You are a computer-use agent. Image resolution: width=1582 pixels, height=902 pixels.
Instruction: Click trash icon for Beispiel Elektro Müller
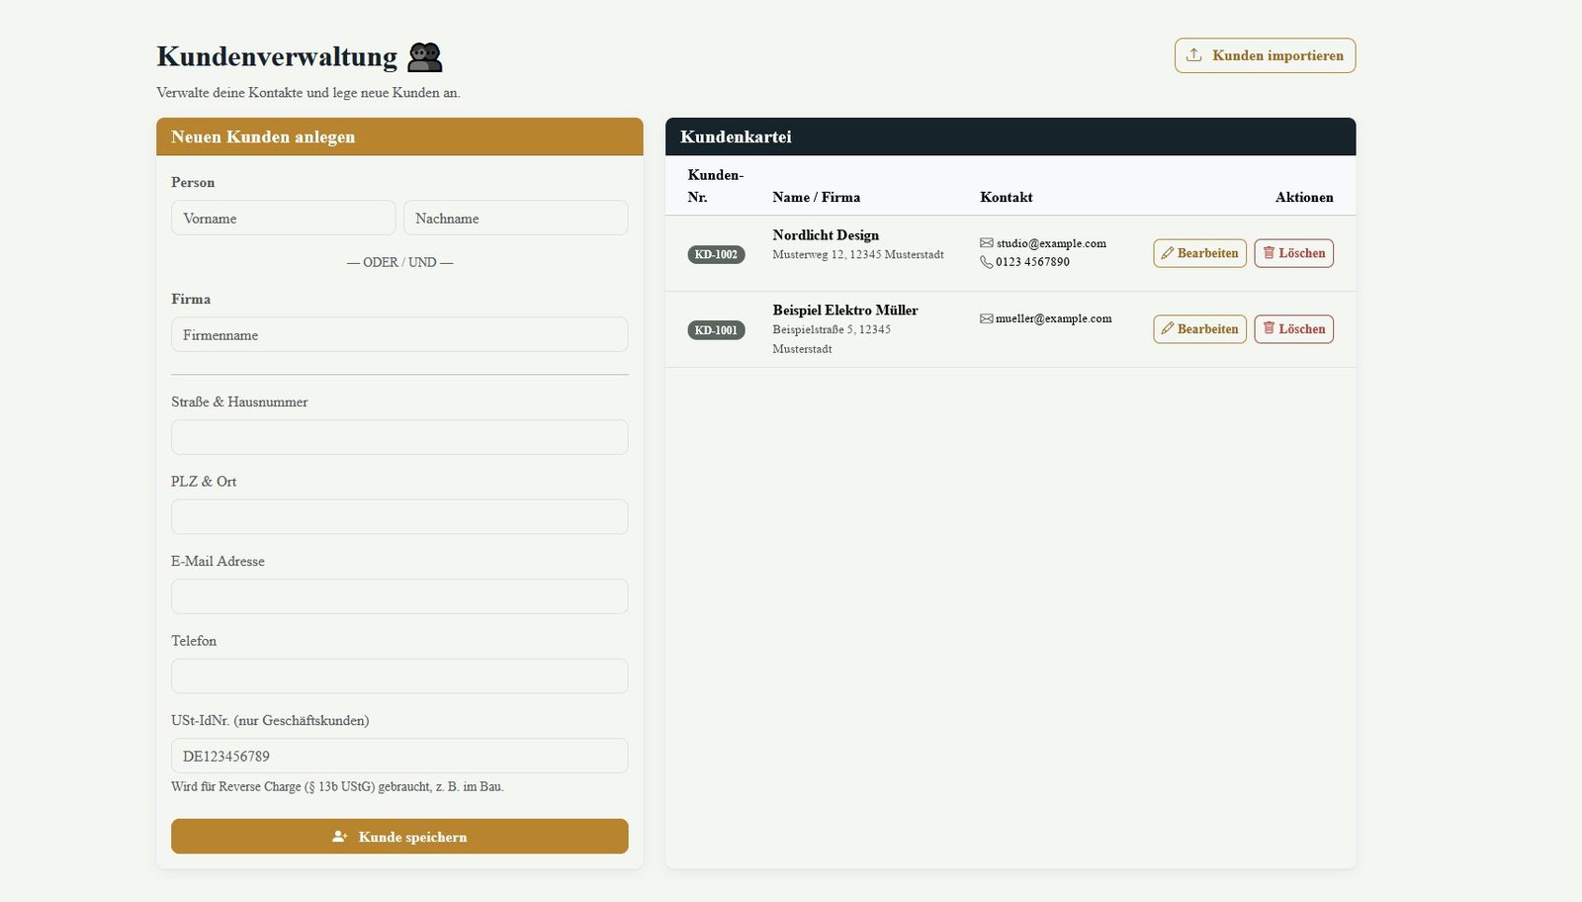pos(1269,328)
